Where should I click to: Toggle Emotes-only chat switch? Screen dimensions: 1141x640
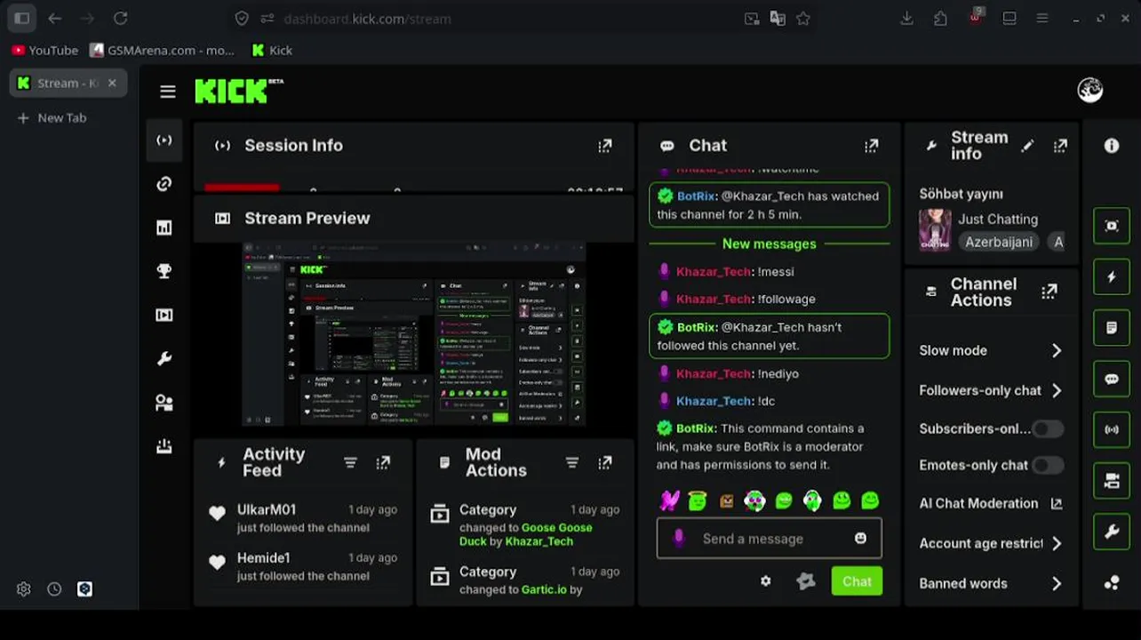pos(1049,465)
